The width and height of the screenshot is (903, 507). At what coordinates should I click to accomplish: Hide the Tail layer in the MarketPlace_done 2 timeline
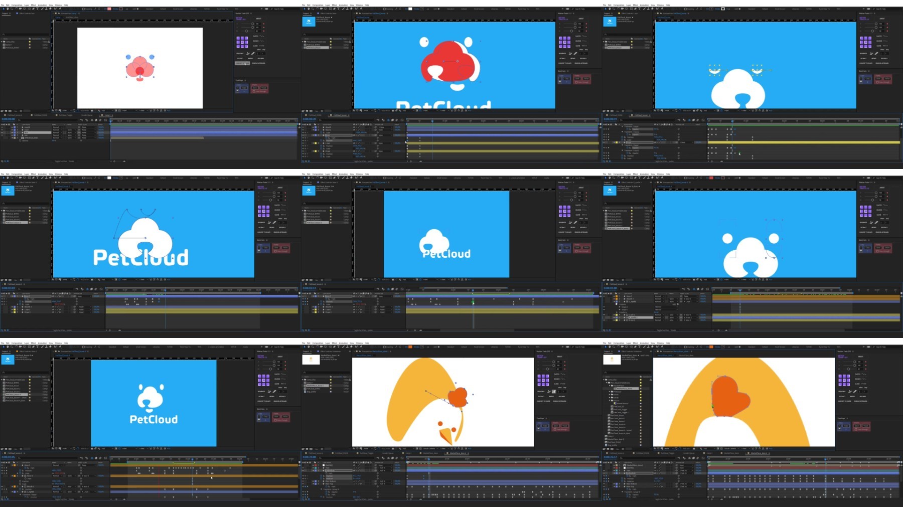604,470
